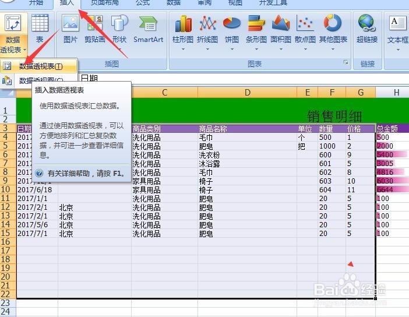Screen dimensions: 409x317
Task: Click the 北京 cell in row 12
Action: click(94, 207)
